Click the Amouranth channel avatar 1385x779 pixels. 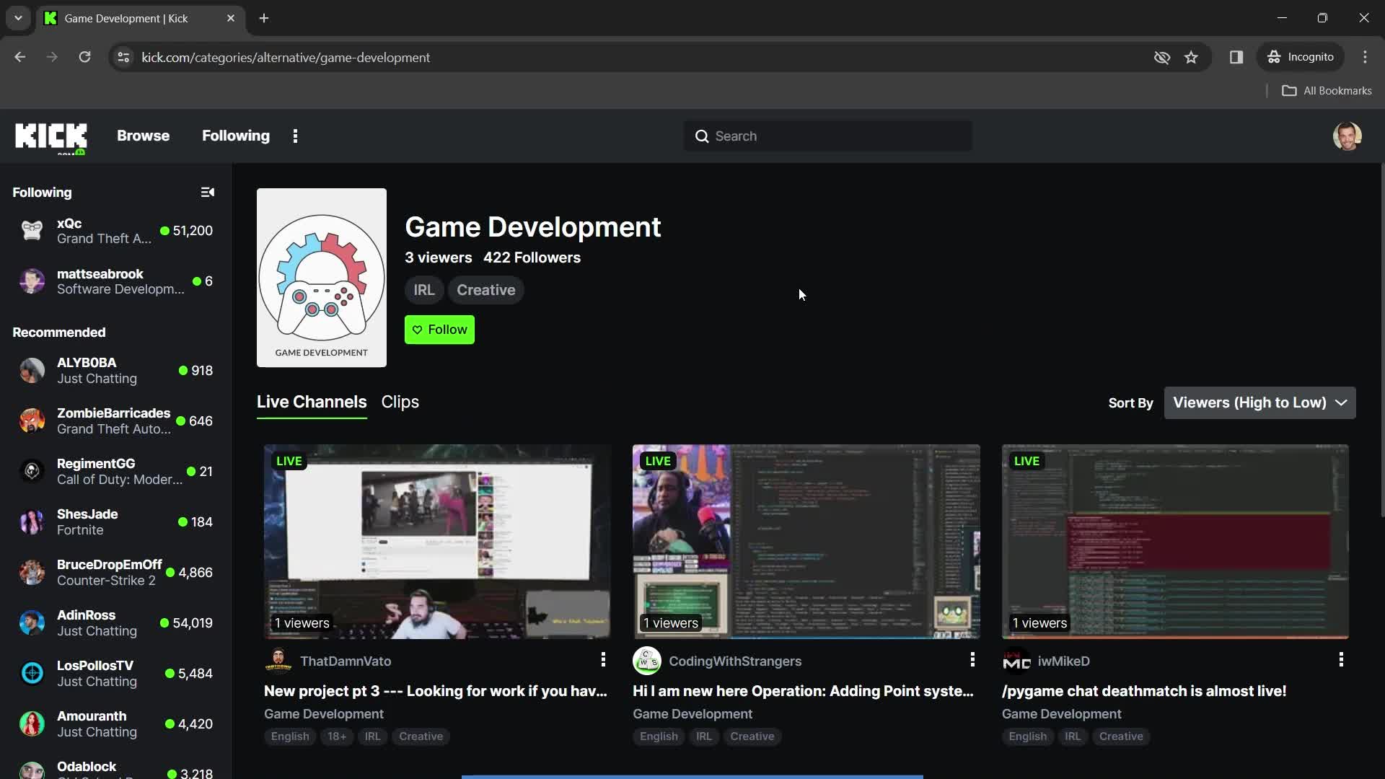coord(32,724)
